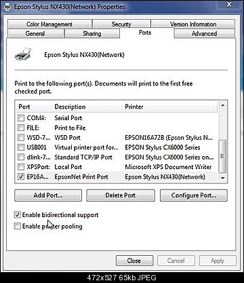The width and height of the screenshot is (244, 283).
Task: Select the 'Serial Port' description row
Action: tap(68, 118)
